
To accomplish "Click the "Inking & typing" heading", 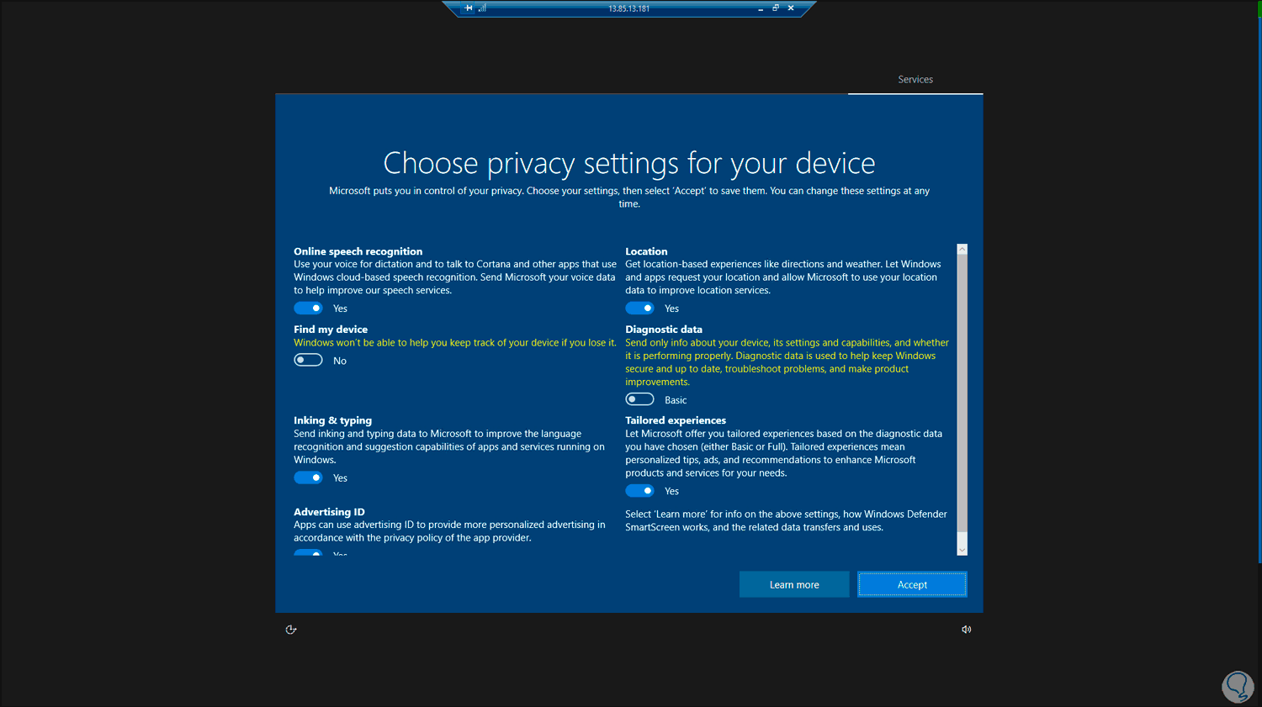I will point(332,420).
